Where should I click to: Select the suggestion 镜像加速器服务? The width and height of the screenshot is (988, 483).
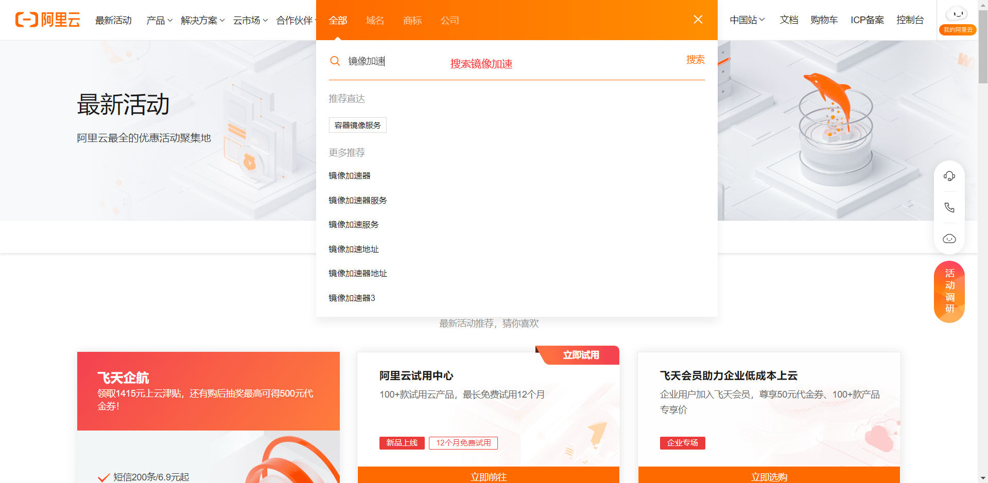click(358, 200)
